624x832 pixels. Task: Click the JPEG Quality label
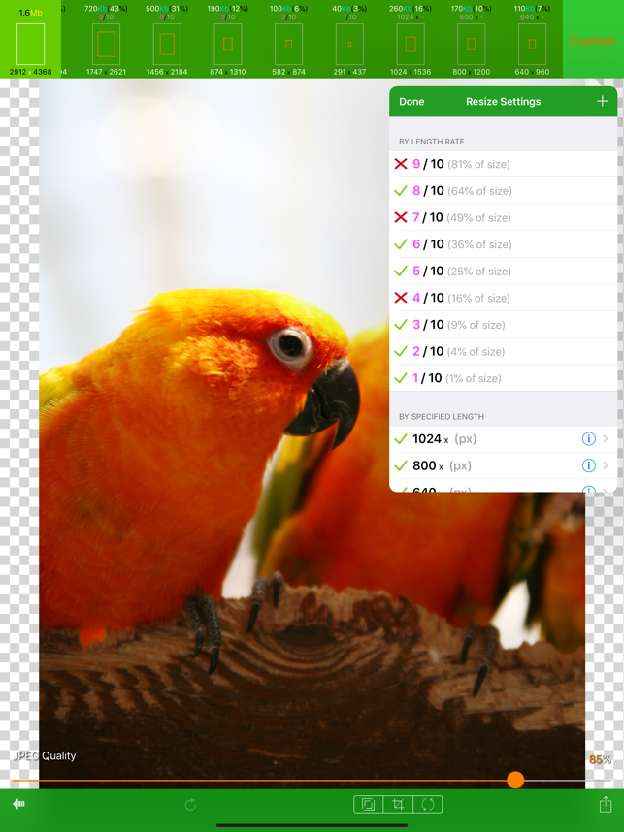coord(44,755)
